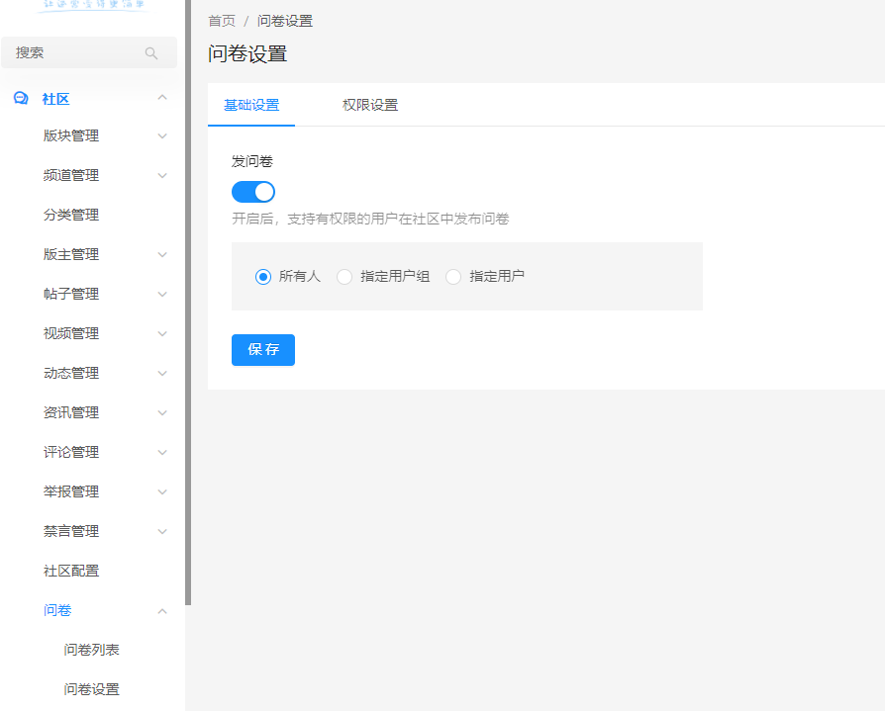885x711 pixels.
Task: Select the 指定用户 radio option
Action: coord(453,277)
